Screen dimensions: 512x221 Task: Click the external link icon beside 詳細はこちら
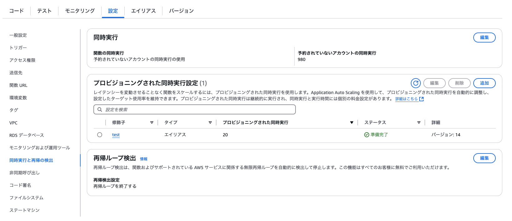[421, 99]
